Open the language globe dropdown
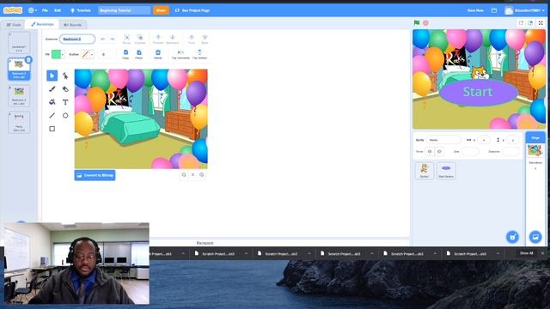The width and height of the screenshot is (550, 309). tap(33, 10)
